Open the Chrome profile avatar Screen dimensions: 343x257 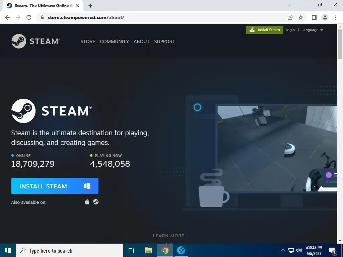pyautogui.click(x=325, y=17)
